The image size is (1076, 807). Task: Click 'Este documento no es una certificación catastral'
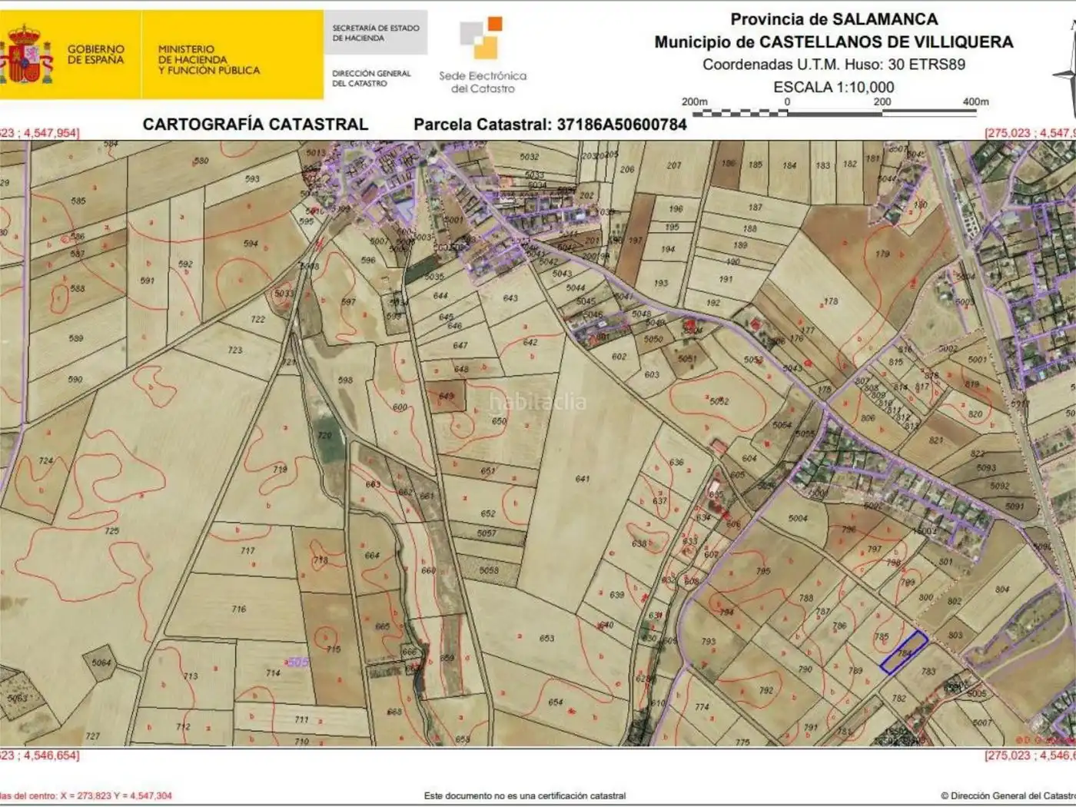pyautogui.click(x=525, y=795)
